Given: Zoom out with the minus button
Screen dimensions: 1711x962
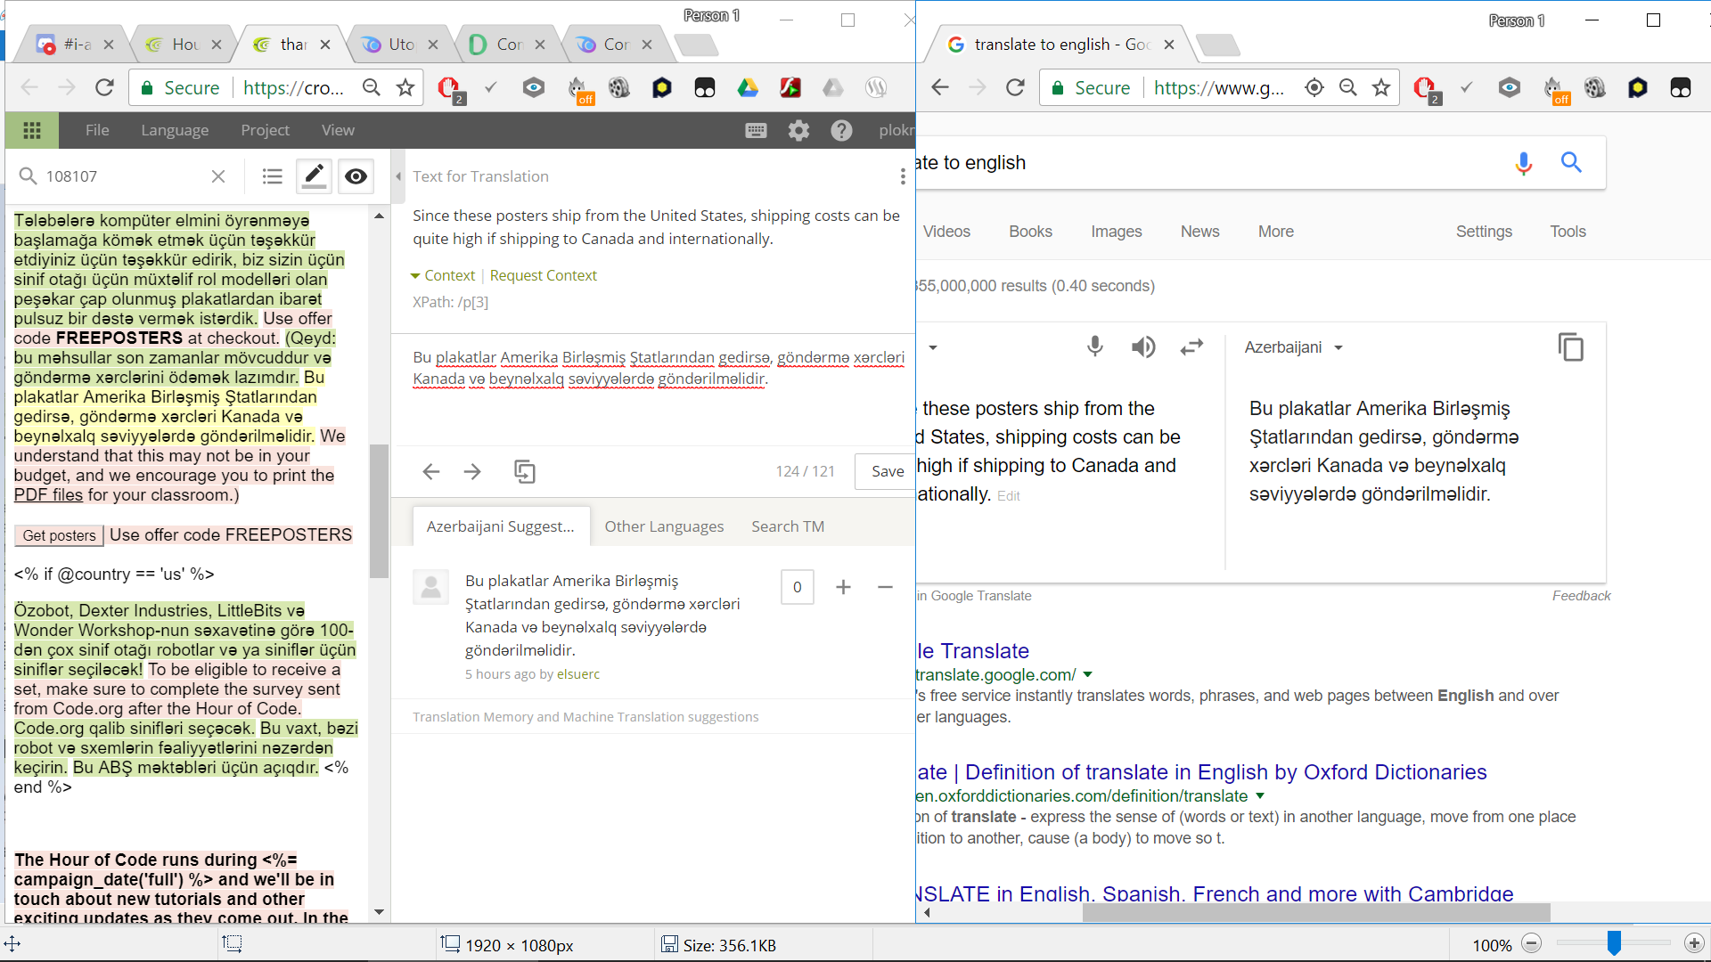Looking at the screenshot, I should [1532, 944].
